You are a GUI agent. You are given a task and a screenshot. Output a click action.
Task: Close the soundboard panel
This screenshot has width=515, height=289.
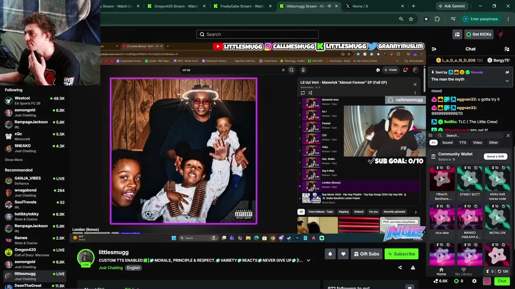tap(508, 136)
